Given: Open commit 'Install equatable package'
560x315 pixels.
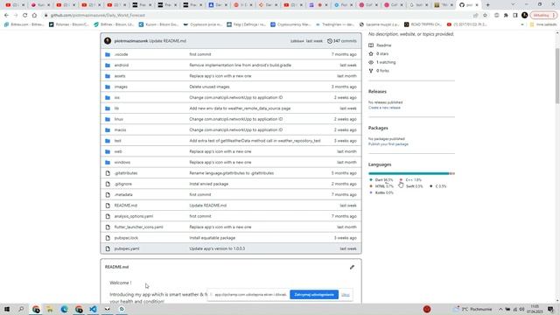Looking at the screenshot, I should (212, 238).
